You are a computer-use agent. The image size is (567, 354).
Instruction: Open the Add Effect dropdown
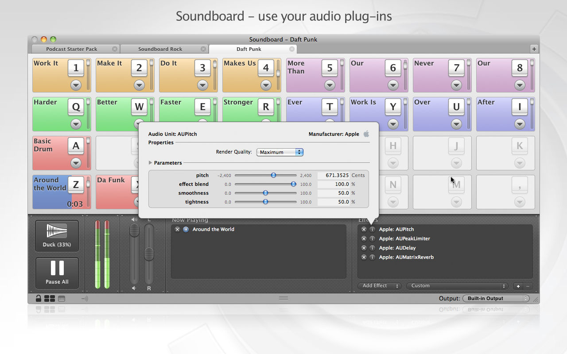(x=379, y=286)
